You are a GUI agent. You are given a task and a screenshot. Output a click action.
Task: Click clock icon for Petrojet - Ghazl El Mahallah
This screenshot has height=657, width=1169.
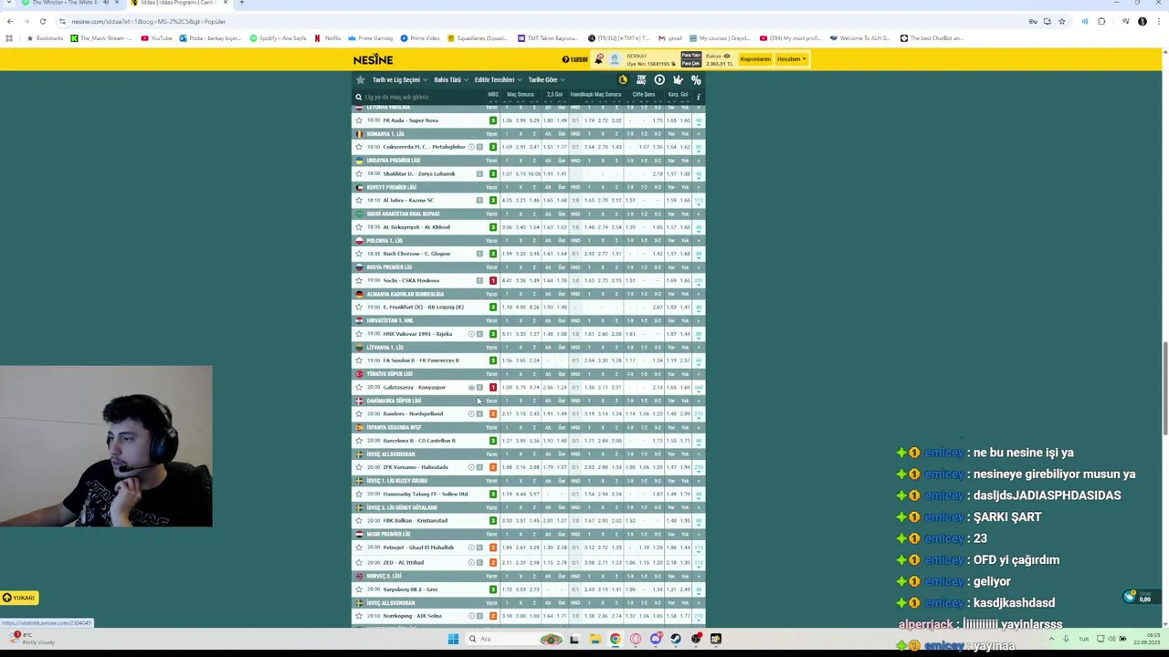(471, 547)
